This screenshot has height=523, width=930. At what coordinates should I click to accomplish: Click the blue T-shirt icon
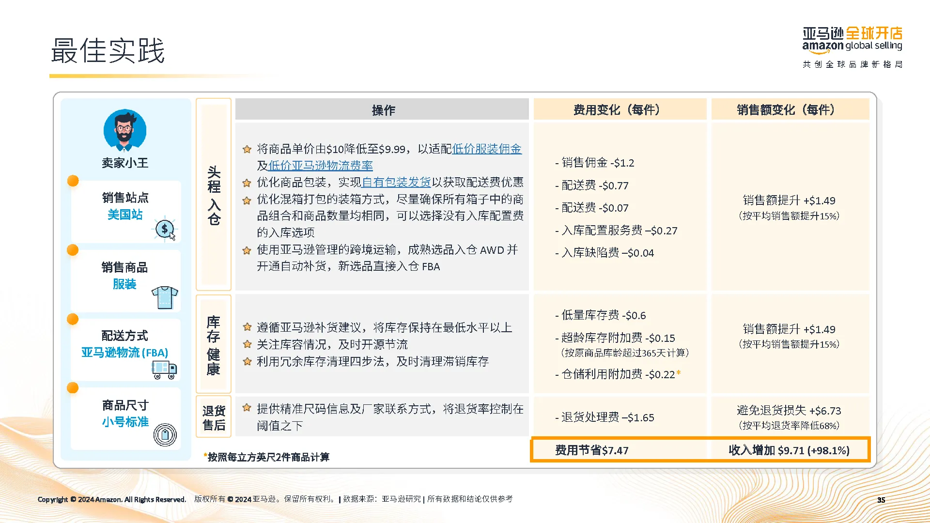pos(165,297)
